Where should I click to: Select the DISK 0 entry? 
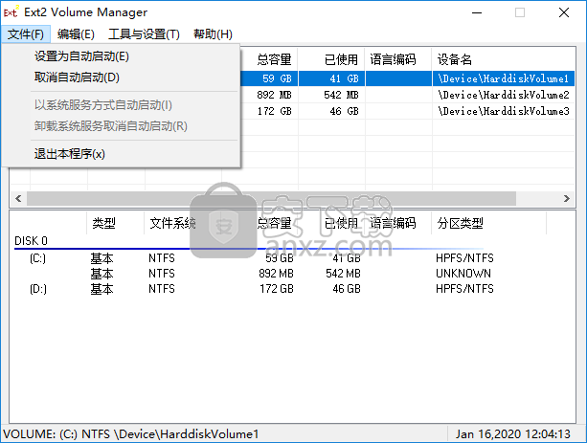click(31, 241)
